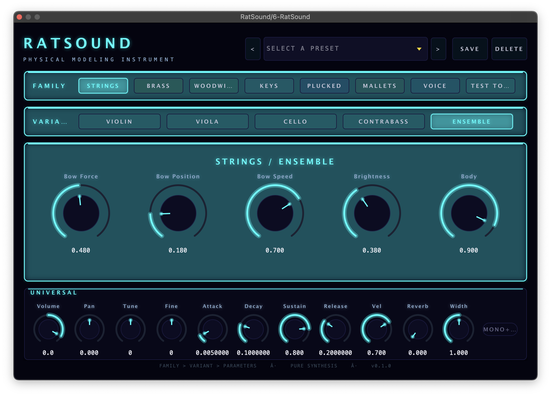Click the Decay knob
The width and height of the screenshot is (551, 396).
[x=254, y=329]
